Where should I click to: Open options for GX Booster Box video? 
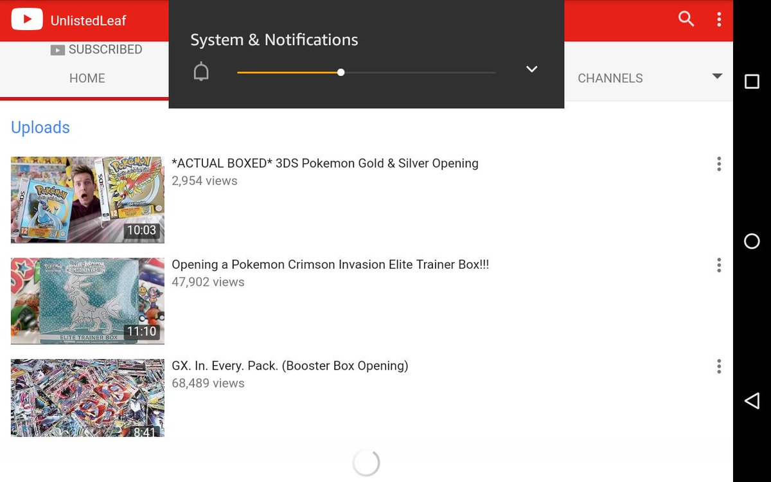[719, 366]
